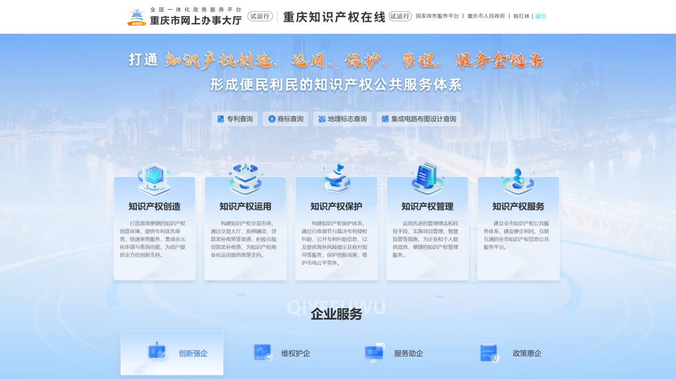Viewport: 676px width, 379px height.
Task: Click the 知识产权保护 icon
Action: coord(336,179)
